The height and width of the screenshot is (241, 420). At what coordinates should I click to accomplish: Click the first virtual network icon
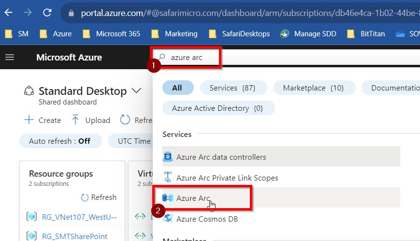(140, 216)
